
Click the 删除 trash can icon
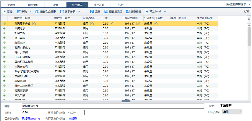(x=19, y=12)
